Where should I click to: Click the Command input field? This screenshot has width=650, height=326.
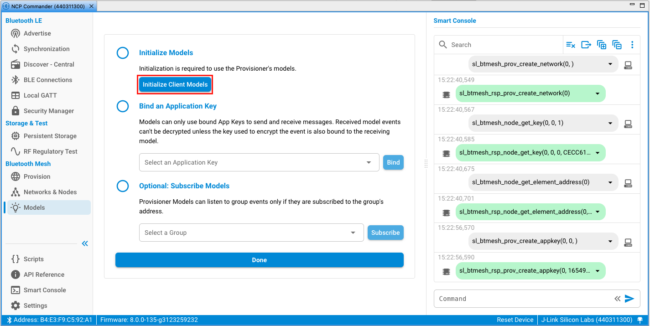[522, 299]
